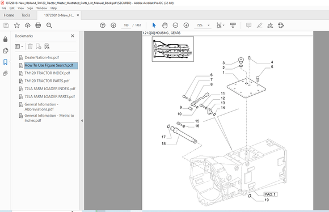The image size is (329, 212).
Task: Open the Sign menu
Action: tap(30, 8)
